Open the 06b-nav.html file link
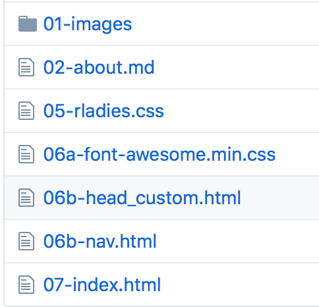This screenshot has height=307, width=319. tap(100, 241)
